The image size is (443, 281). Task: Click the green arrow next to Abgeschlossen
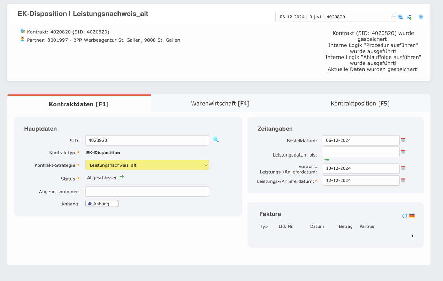click(x=121, y=177)
